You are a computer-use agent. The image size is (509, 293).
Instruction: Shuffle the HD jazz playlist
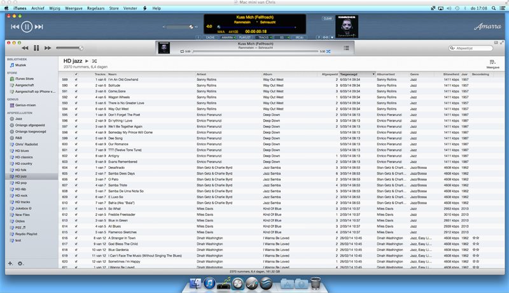click(95, 61)
